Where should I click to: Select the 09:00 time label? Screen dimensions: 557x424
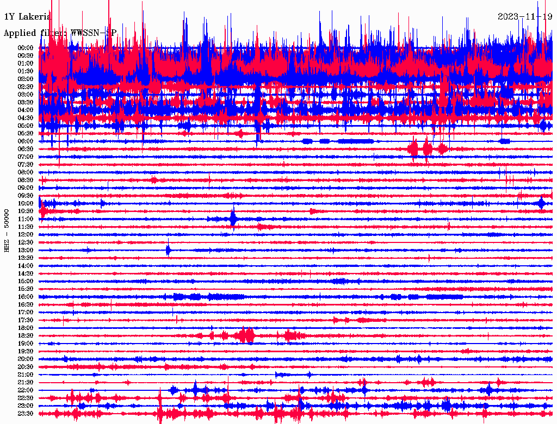point(26,188)
